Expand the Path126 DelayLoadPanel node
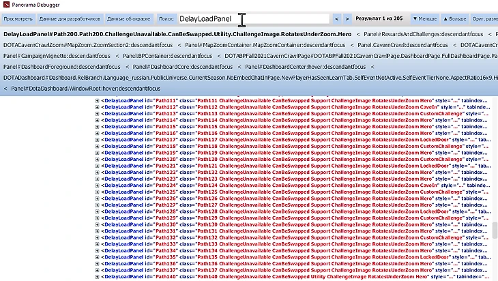This screenshot has height=281, width=498. 97,198
